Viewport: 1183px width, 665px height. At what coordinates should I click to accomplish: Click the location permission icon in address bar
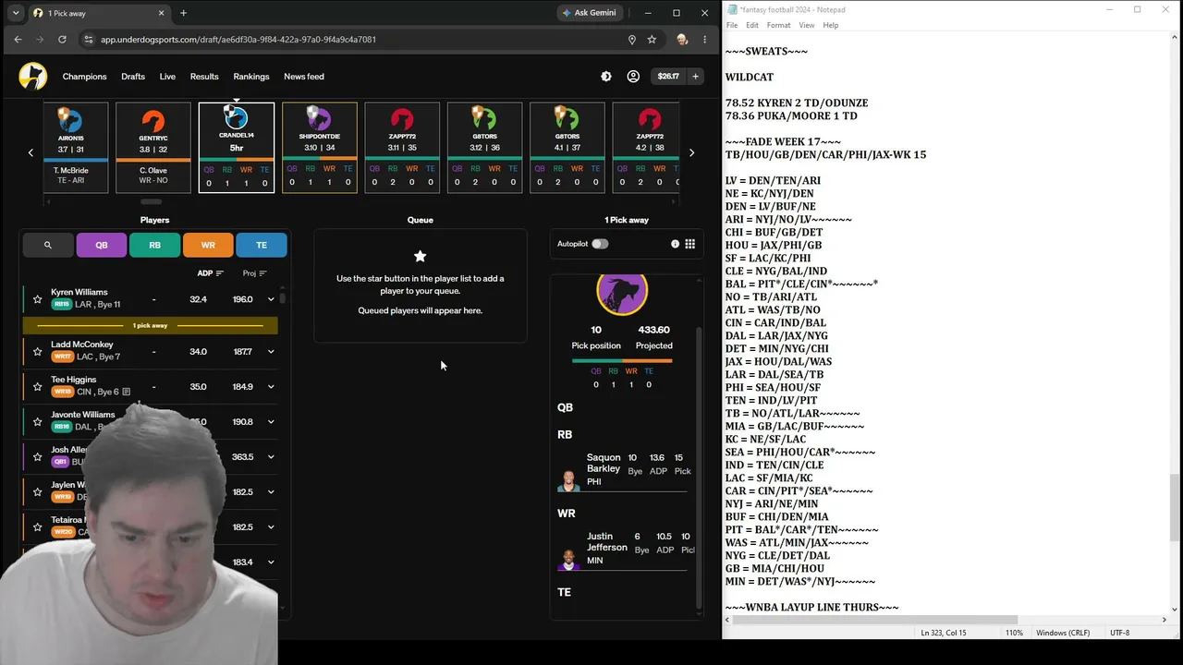click(632, 40)
